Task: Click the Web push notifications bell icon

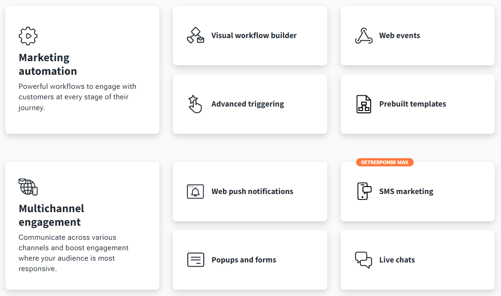Action: coord(196,191)
